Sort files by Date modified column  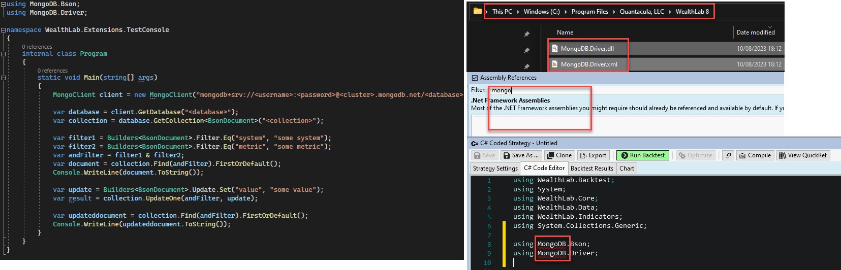756,32
